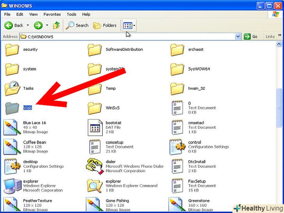The height and width of the screenshot is (213, 284).
Task: Select the explorer Windows Explorer computer icon
Action: click(12, 186)
